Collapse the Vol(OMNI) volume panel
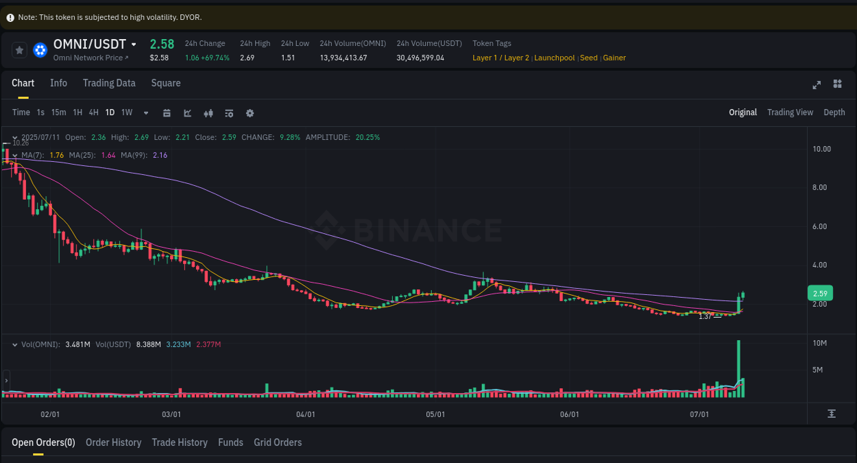The width and height of the screenshot is (857, 463). [x=14, y=344]
